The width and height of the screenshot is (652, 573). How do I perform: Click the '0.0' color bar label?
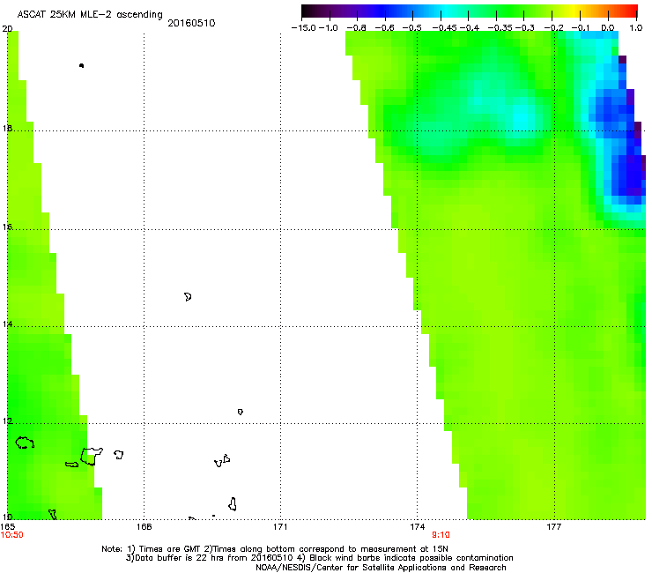608,28
